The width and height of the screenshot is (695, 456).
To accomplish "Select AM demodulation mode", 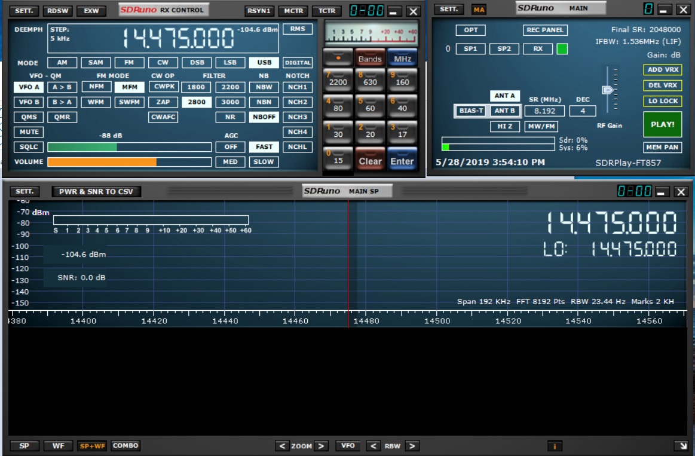I will click(62, 63).
